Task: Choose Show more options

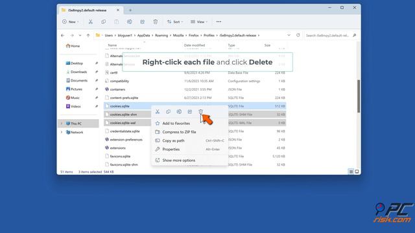Action: coord(179,161)
